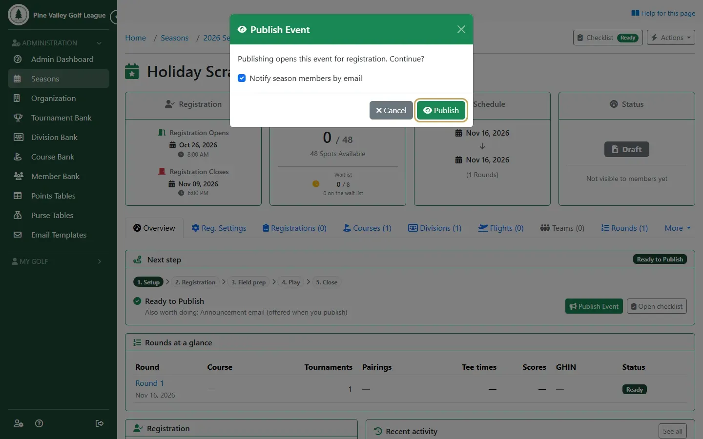Image resolution: width=703 pixels, height=439 pixels.
Task: Click the help question mark icon in the sidebar footer
Action: (x=39, y=423)
